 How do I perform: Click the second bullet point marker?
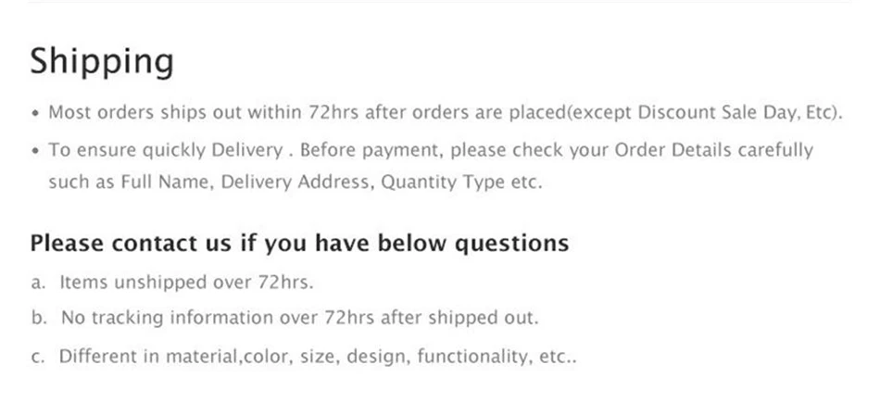pos(36,150)
